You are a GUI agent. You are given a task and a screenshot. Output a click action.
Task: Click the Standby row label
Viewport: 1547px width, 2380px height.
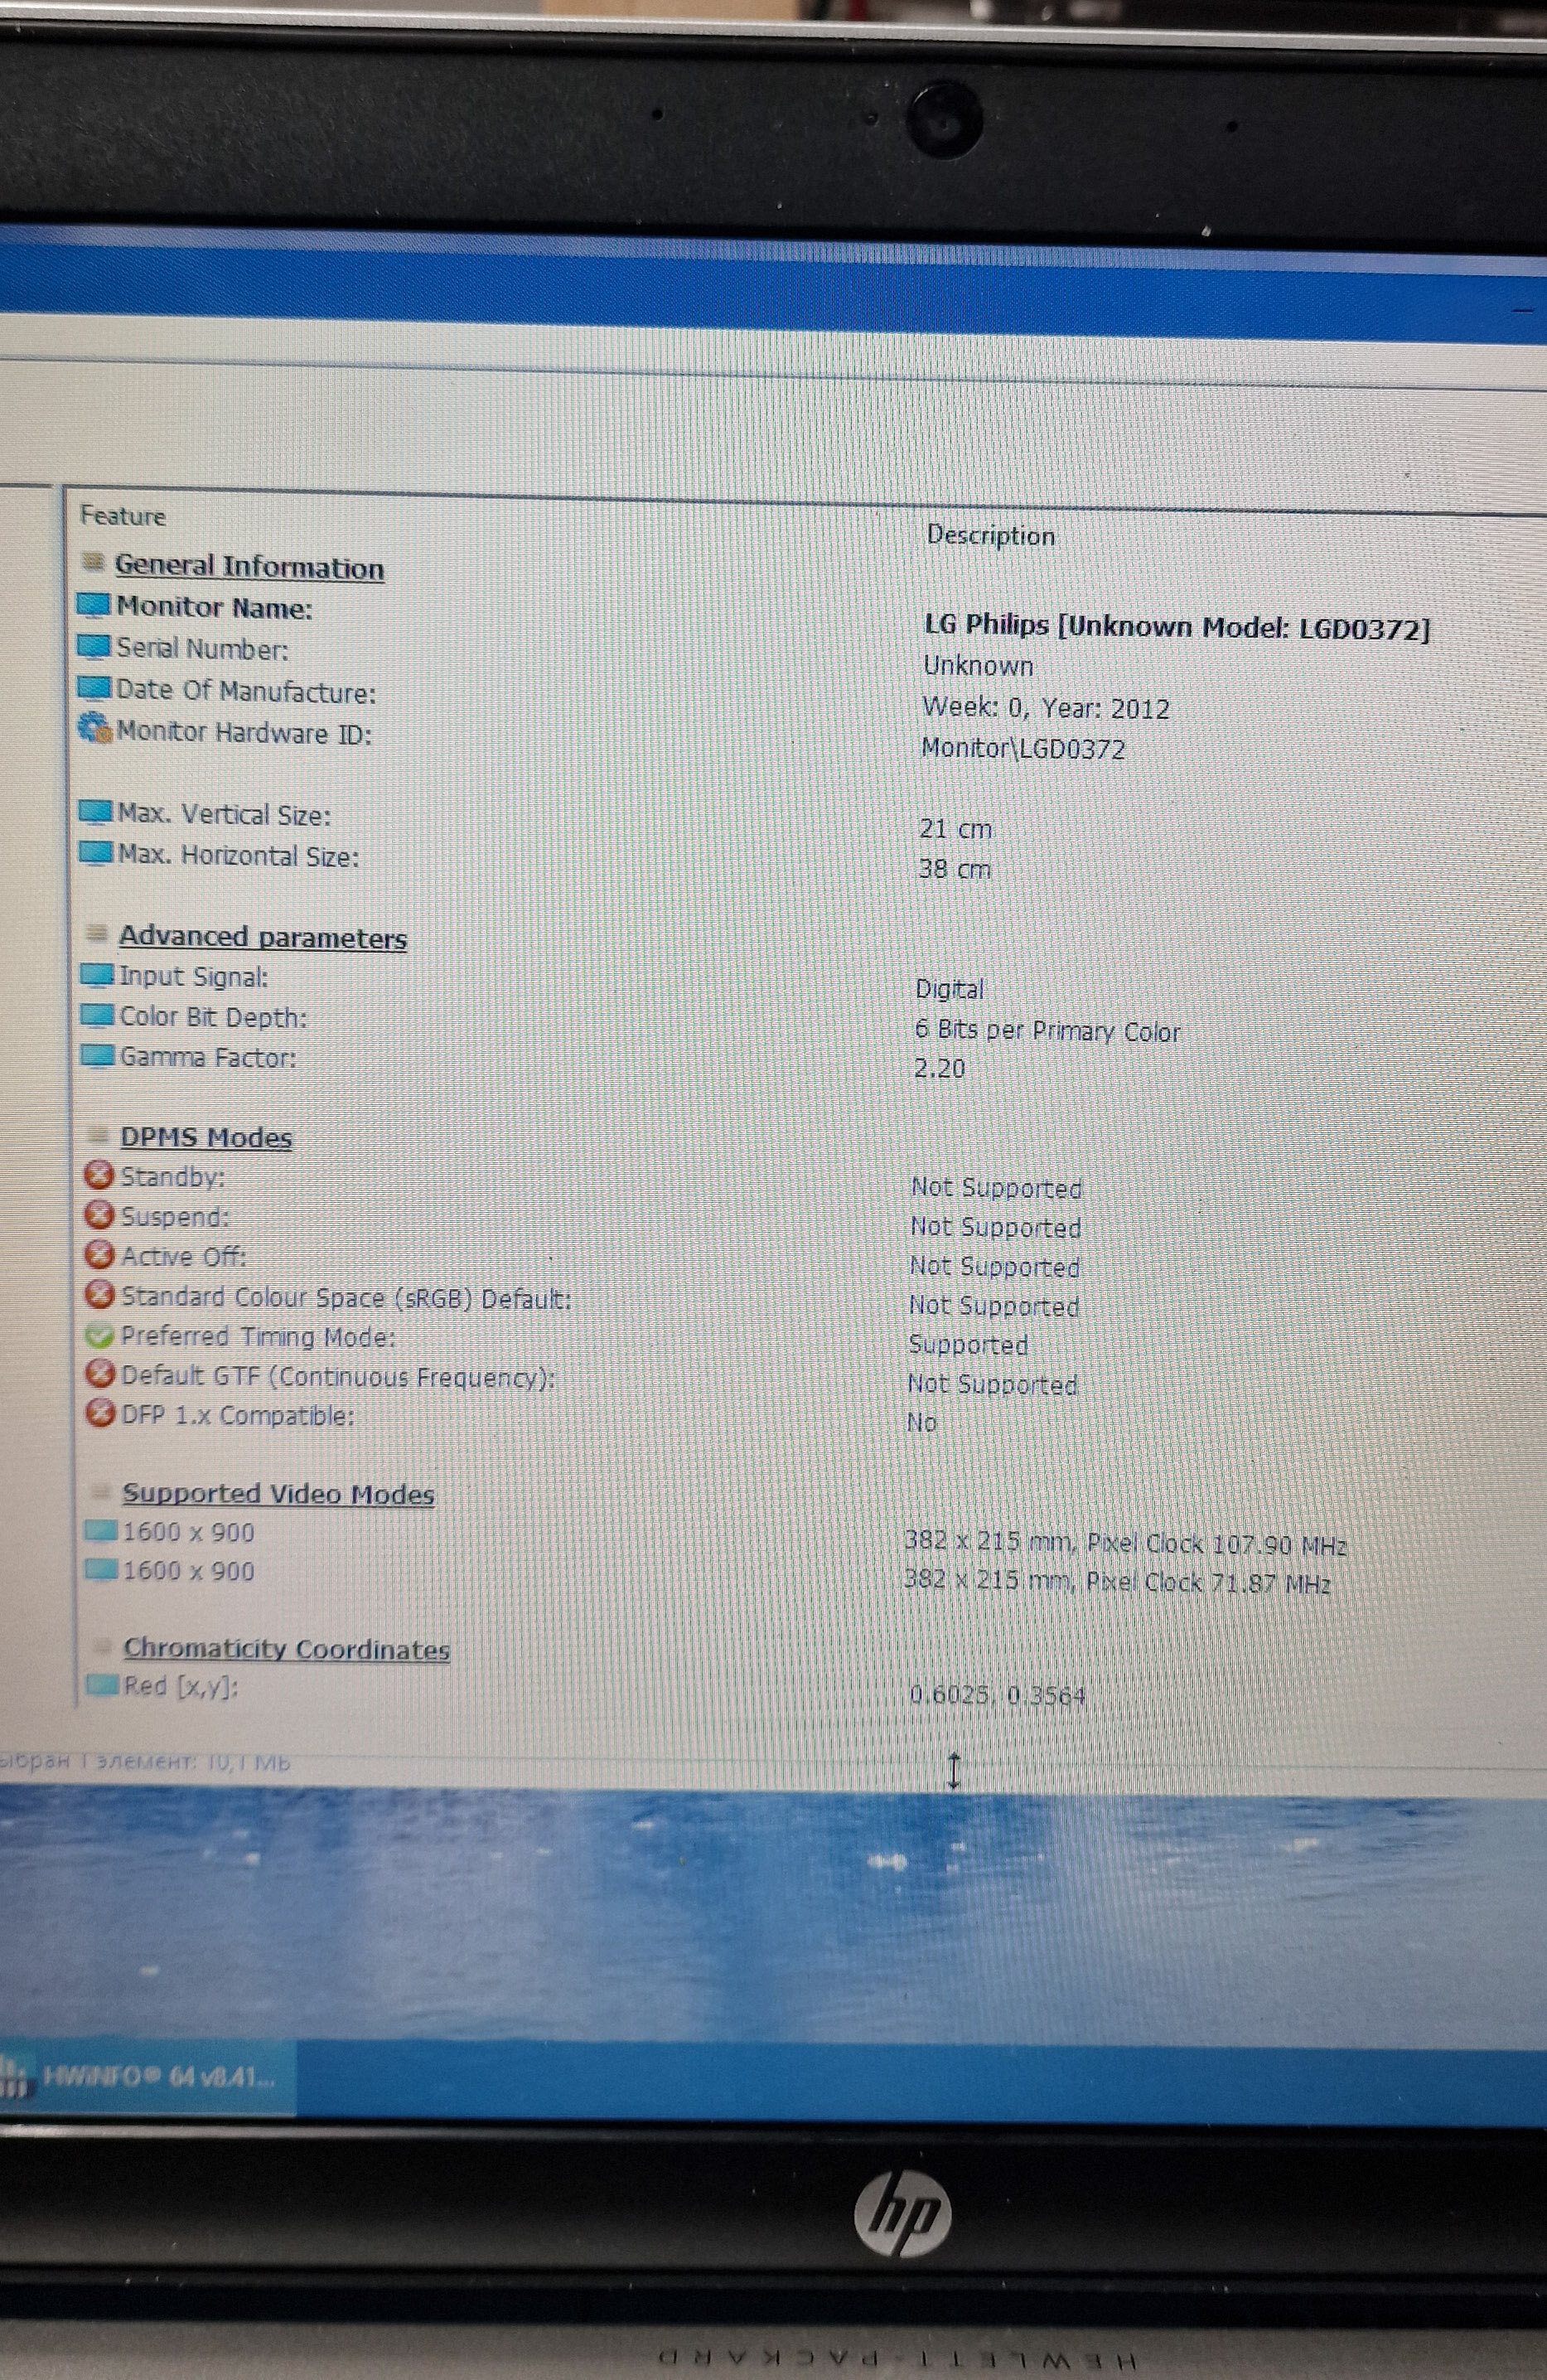[x=173, y=1177]
